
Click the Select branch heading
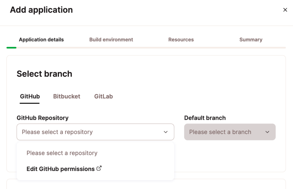[44, 74]
